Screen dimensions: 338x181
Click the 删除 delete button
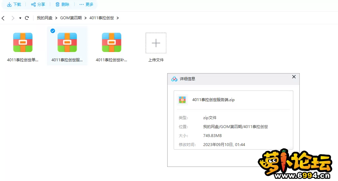[62, 4]
